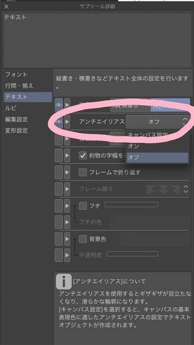
Task: Select the 横書き text direction button
Action: pos(131,105)
